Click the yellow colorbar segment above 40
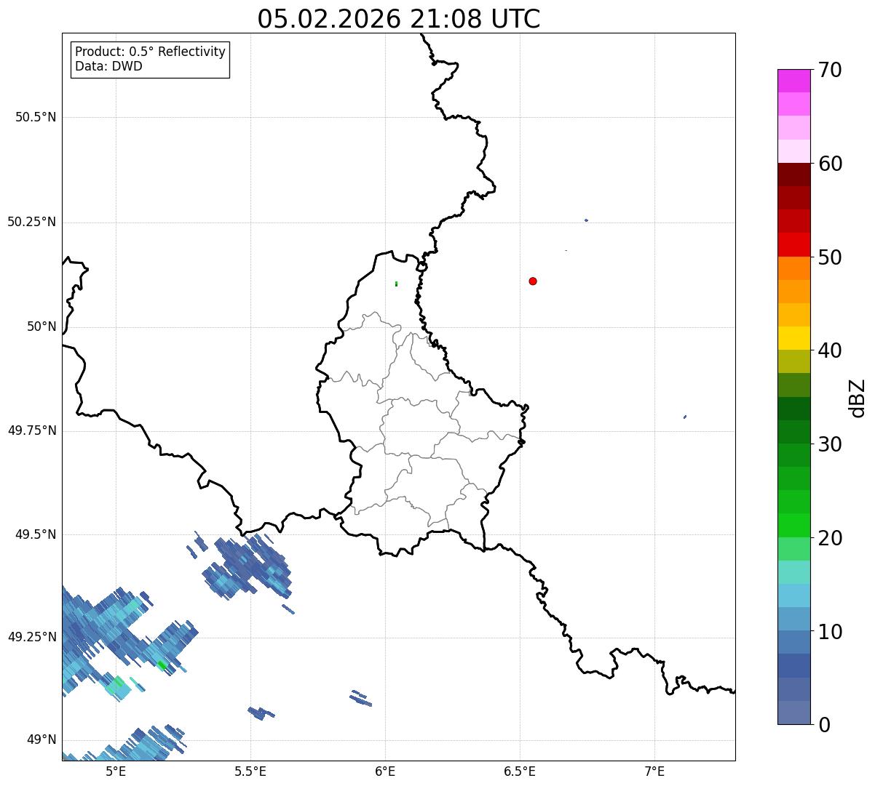This screenshot has height=786, width=875. pos(793,338)
